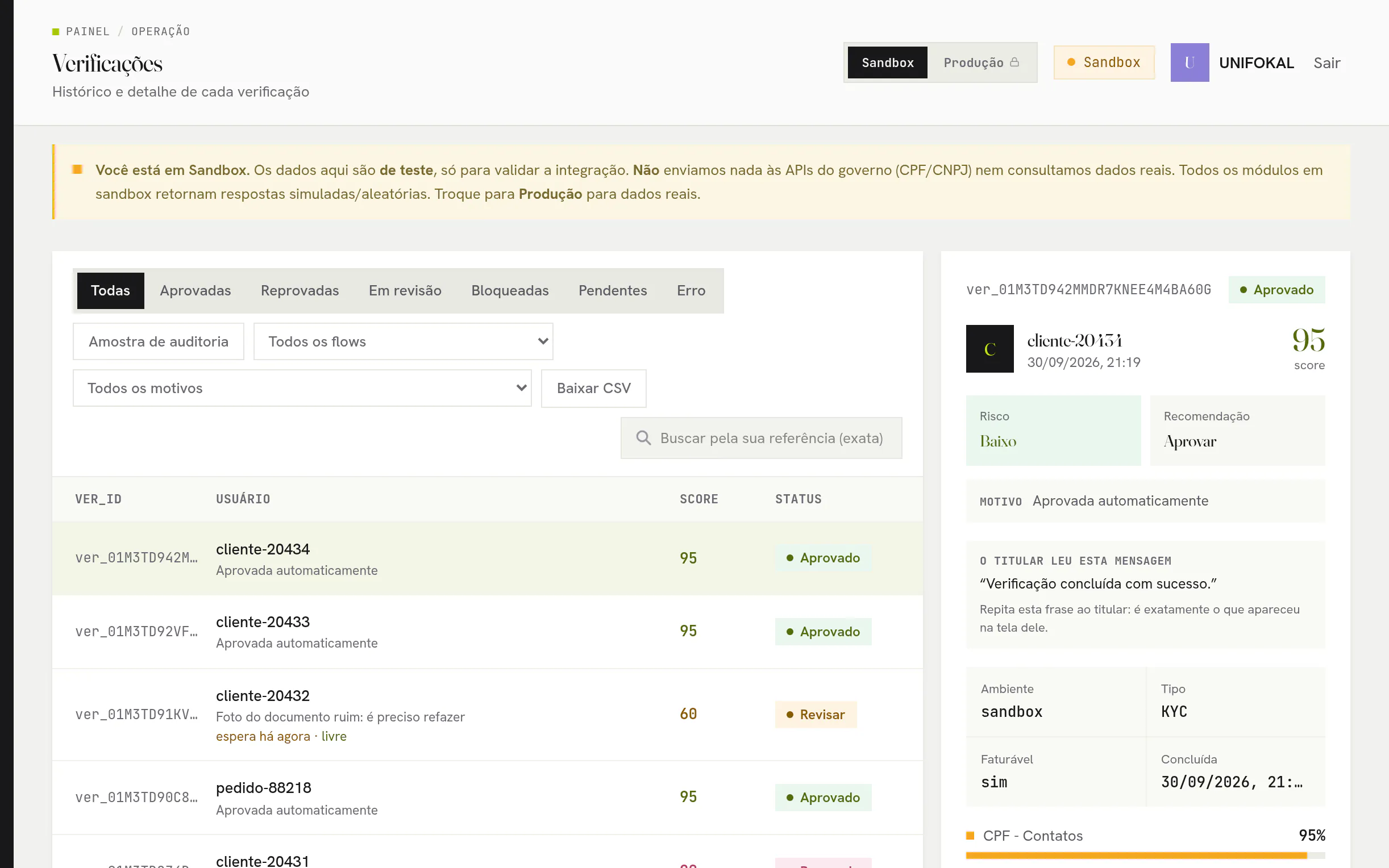Click the score 60 cell
Viewport: 1389px width, 868px height.
click(688, 714)
